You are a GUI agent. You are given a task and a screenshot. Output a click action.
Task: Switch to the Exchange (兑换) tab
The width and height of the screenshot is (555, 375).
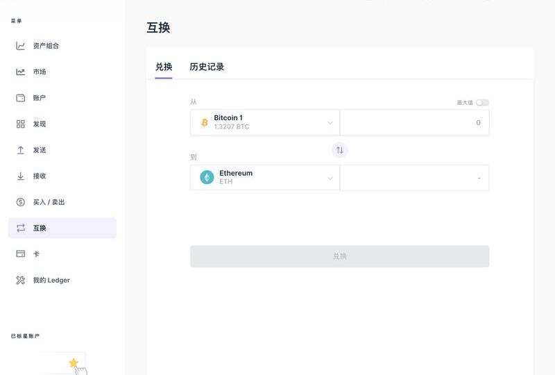[164, 67]
